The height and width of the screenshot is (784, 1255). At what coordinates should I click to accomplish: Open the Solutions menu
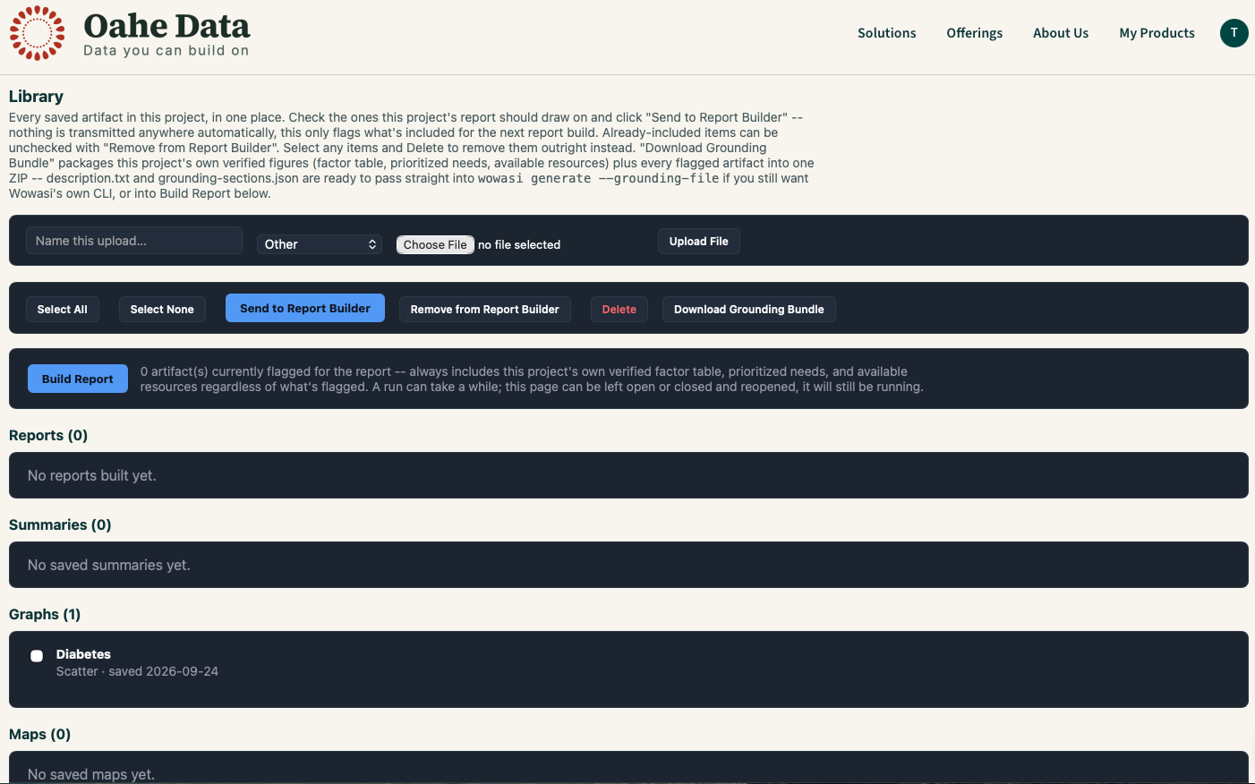(x=886, y=33)
